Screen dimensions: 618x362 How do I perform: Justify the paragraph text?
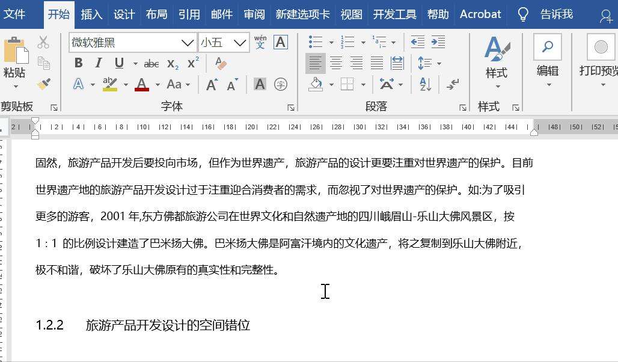[x=377, y=63]
